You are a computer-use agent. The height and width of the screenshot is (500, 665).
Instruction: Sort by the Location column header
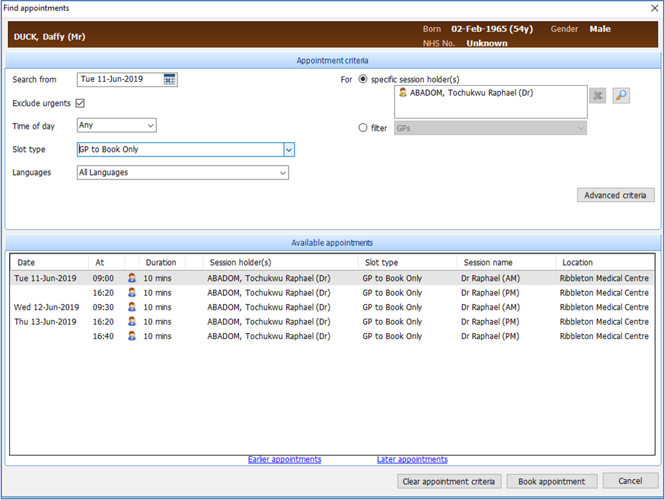[605, 262]
